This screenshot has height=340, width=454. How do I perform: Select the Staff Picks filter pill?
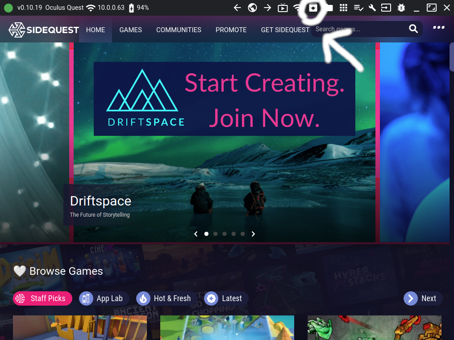42,298
